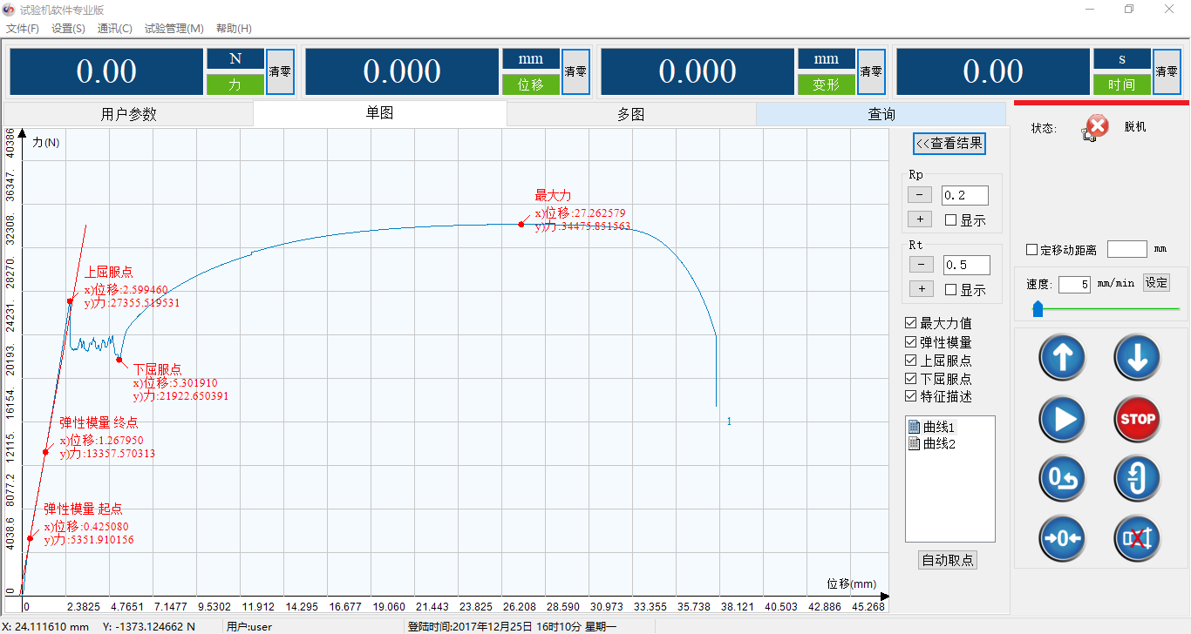Switch to the 多图 tab
This screenshot has width=1191, height=634.
[x=630, y=114]
